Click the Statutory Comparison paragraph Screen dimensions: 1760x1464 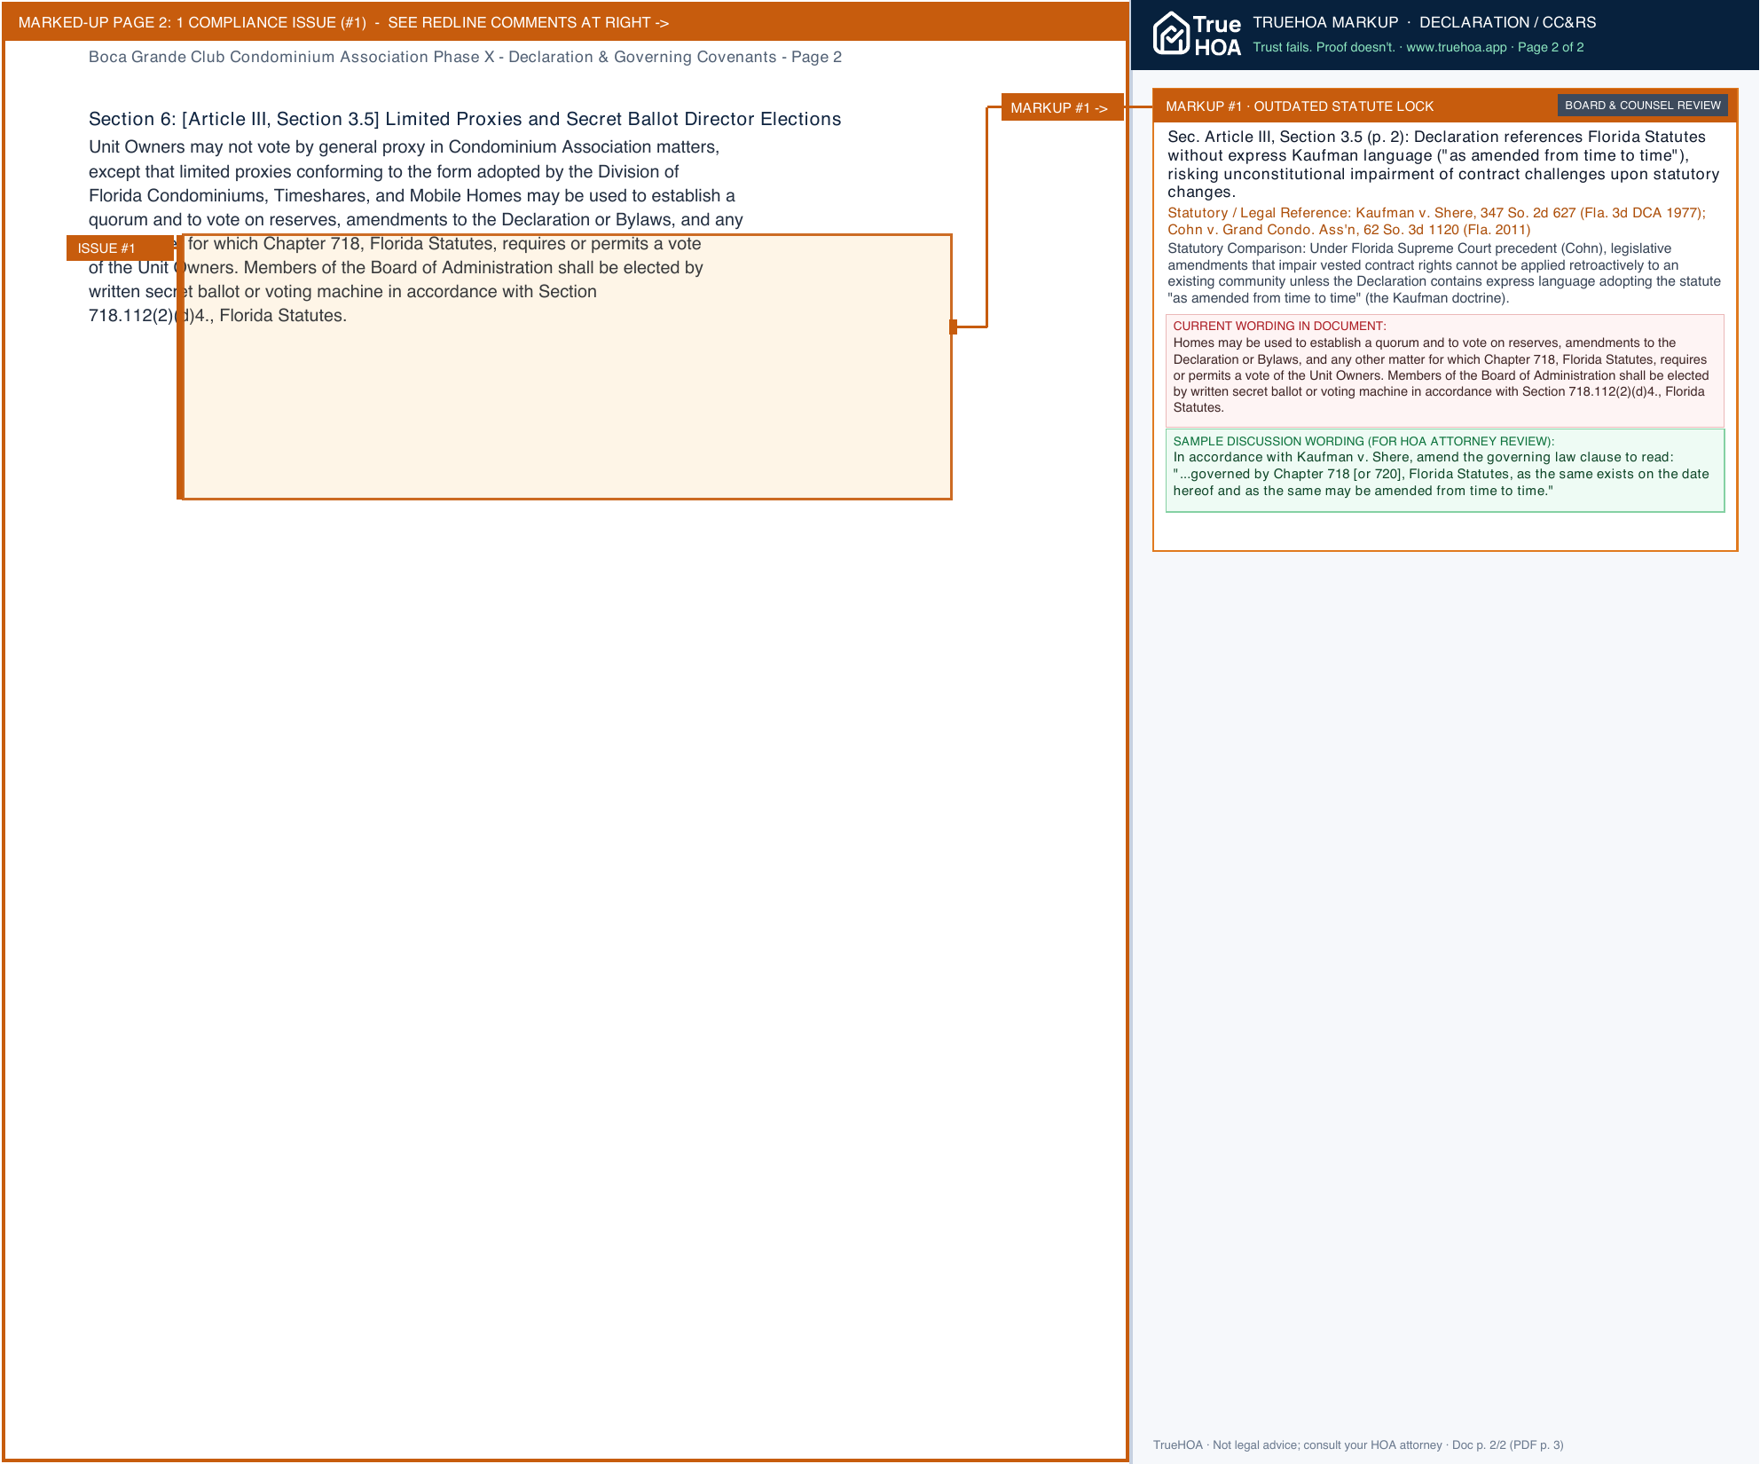pyautogui.click(x=1444, y=273)
